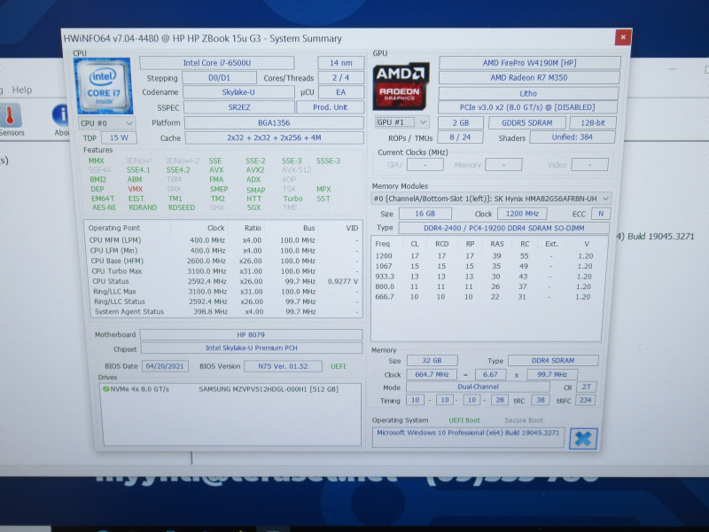Click the Dual-Channel mode field

tap(478, 387)
